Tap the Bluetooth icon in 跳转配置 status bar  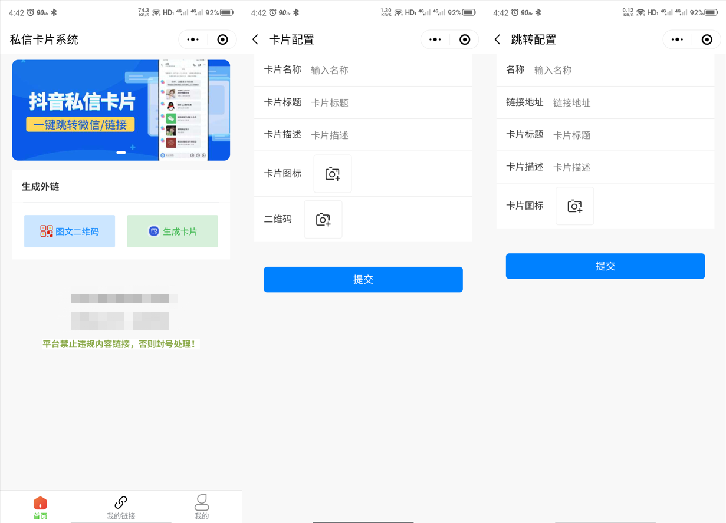click(x=538, y=12)
